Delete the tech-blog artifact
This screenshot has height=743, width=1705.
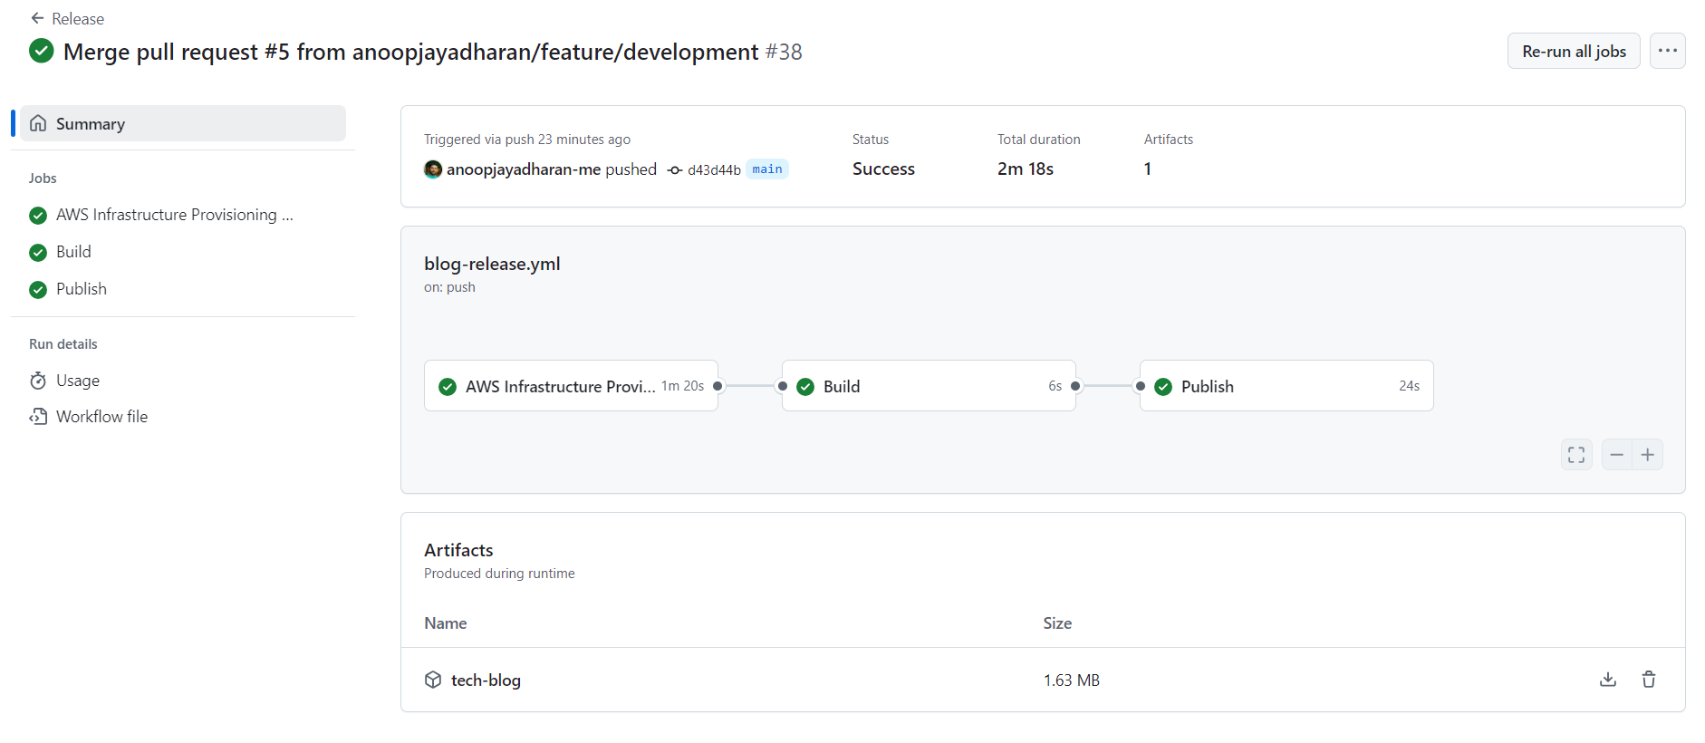point(1649,680)
